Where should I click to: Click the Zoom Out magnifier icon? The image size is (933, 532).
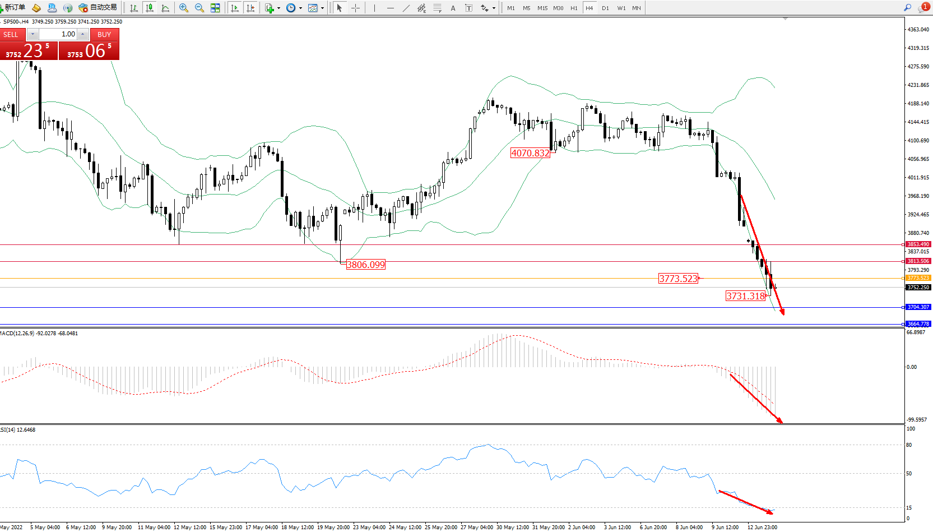[199, 8]
